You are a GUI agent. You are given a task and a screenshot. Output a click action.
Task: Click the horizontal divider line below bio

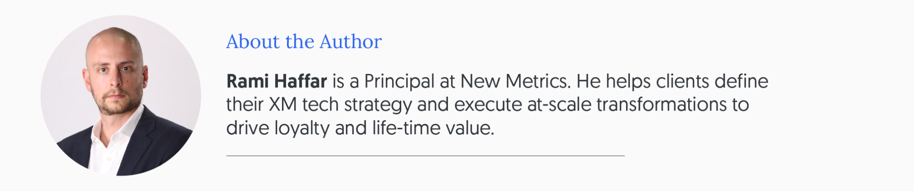click(x=425, y=156)
